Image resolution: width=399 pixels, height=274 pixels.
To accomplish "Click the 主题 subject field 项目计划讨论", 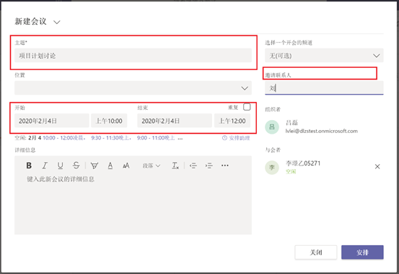I will [133, 56].
